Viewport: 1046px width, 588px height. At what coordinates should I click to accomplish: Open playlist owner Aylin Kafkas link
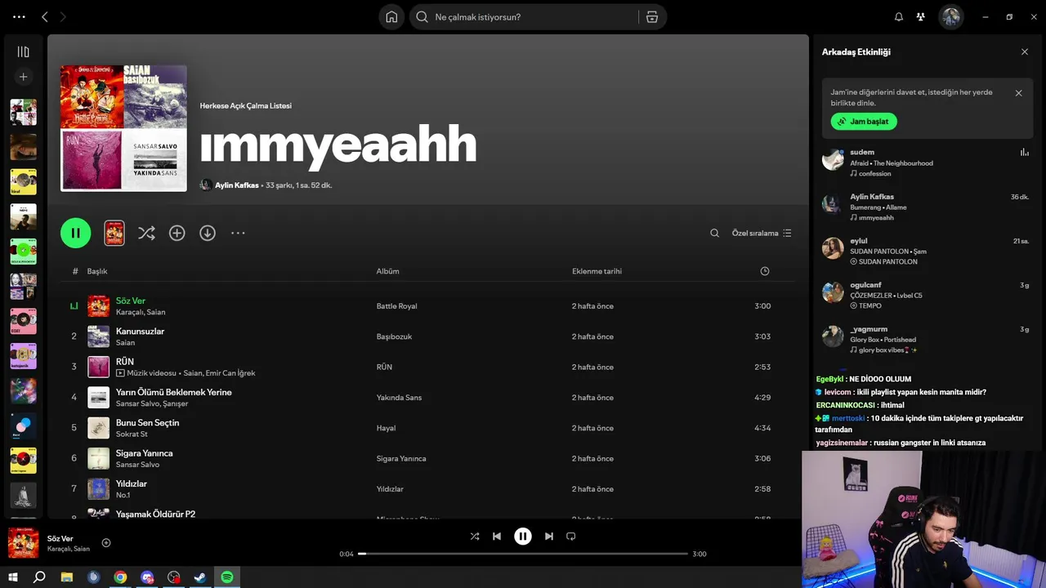(x=236, y=185)
